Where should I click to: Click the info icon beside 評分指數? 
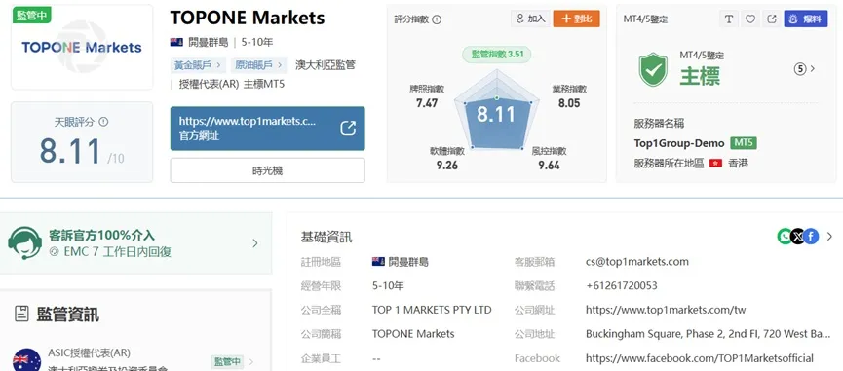click(x=437, y=19)
